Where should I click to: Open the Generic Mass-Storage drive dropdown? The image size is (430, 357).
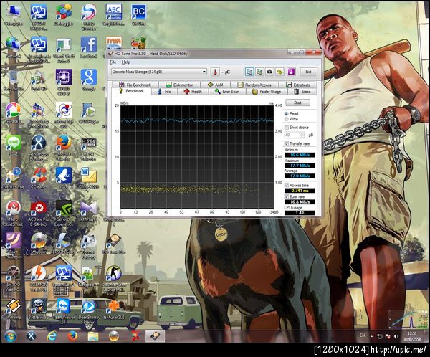click(159, 72)
